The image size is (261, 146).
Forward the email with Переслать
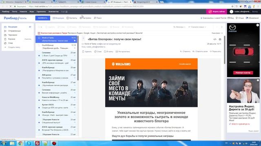(215, 52)
